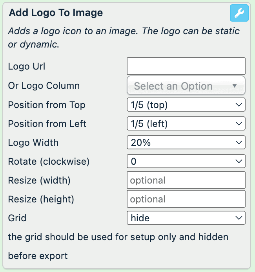The height and width of the screenshot is (272, 255).
Task: Click the blue wrench settings icon
Action: (x=239, y=13)
